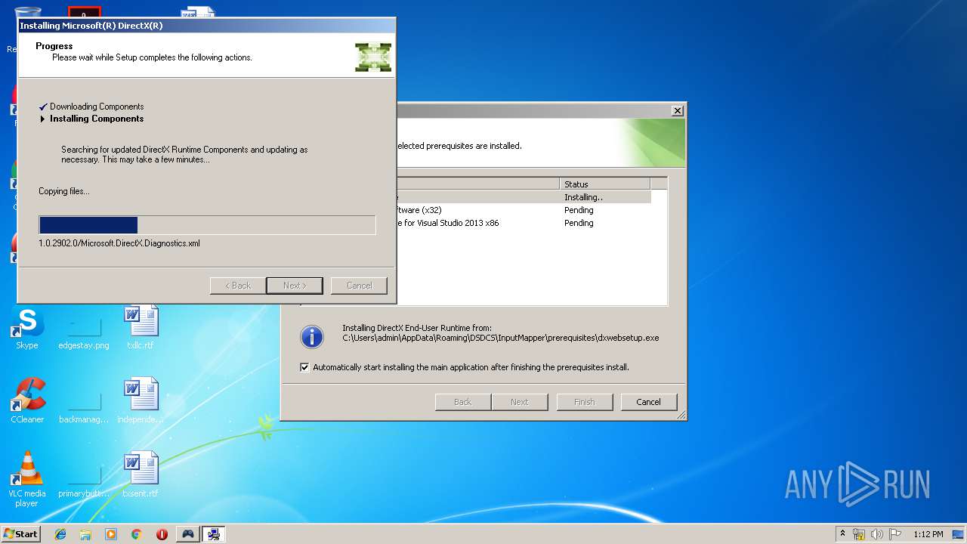Open Google Chrome from the taskbar
967x544 pixels.
137,534
